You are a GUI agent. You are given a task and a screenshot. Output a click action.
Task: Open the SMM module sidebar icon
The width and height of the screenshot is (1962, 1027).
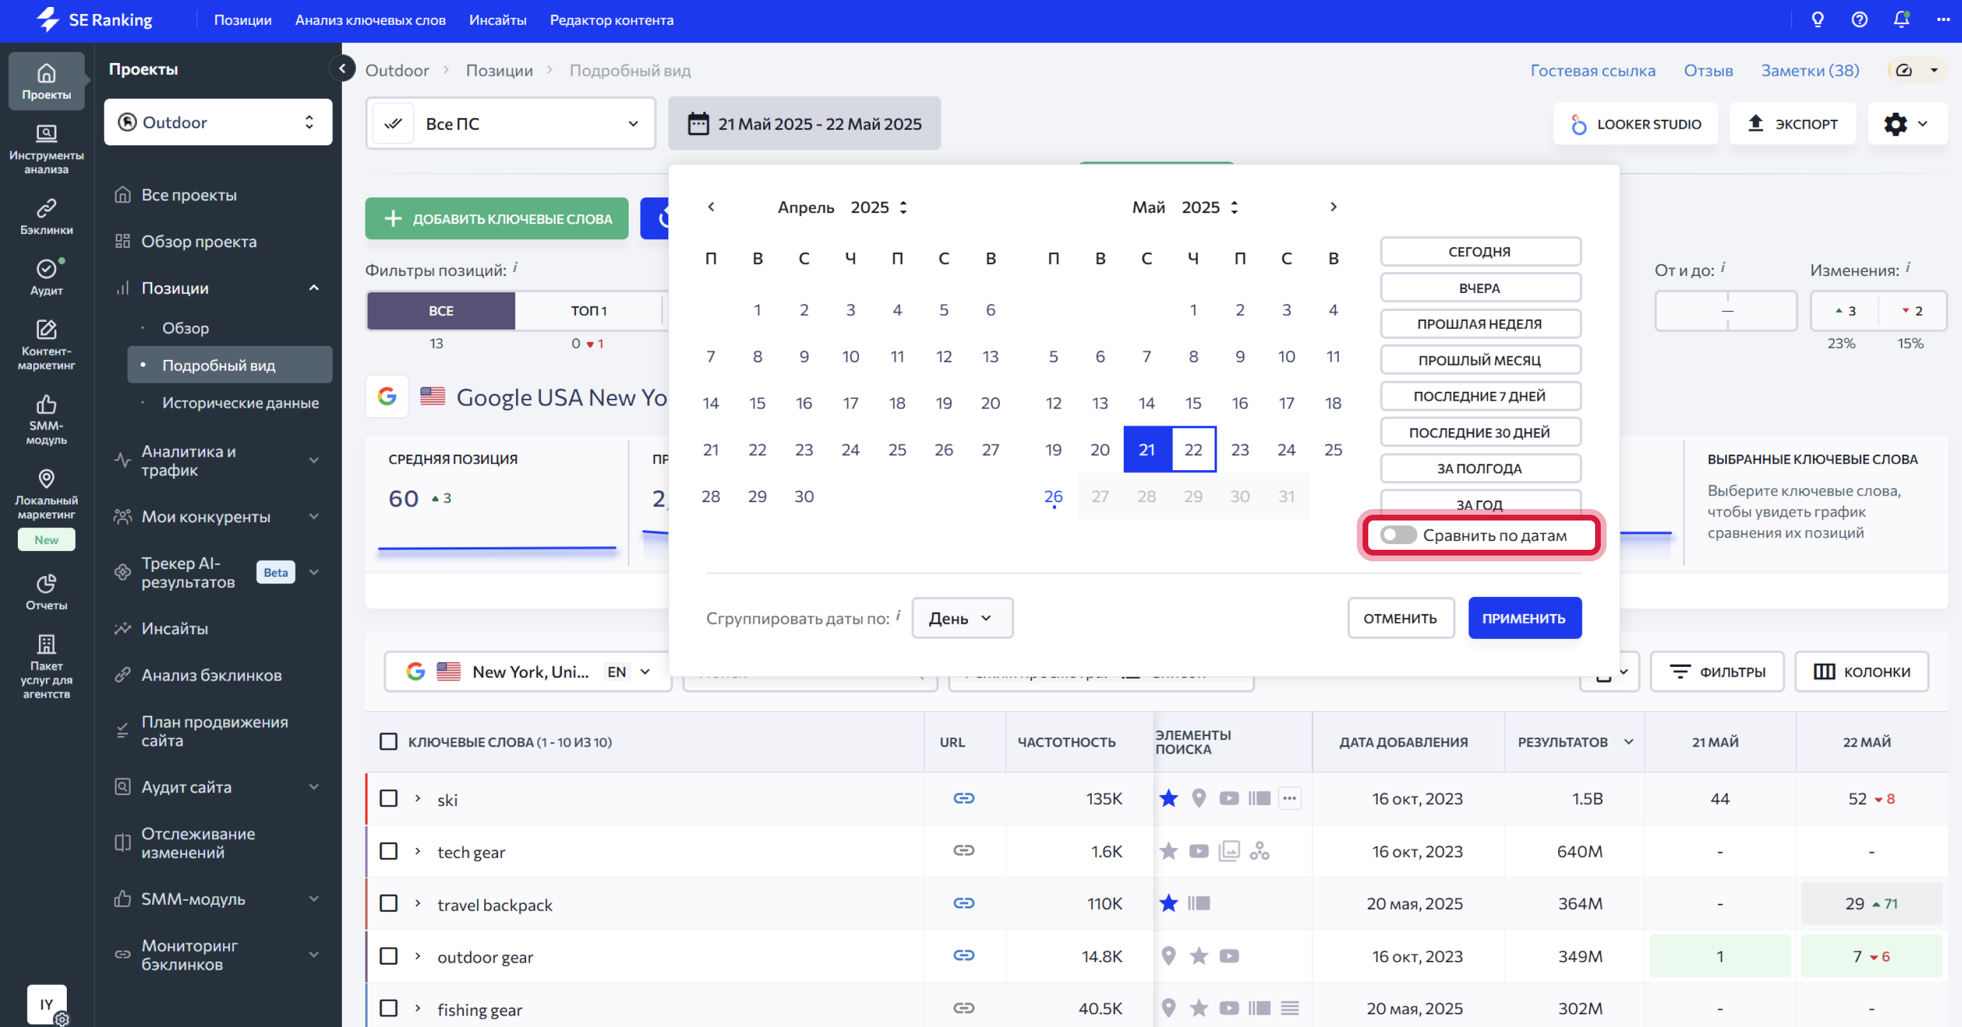tap(47, 419)
